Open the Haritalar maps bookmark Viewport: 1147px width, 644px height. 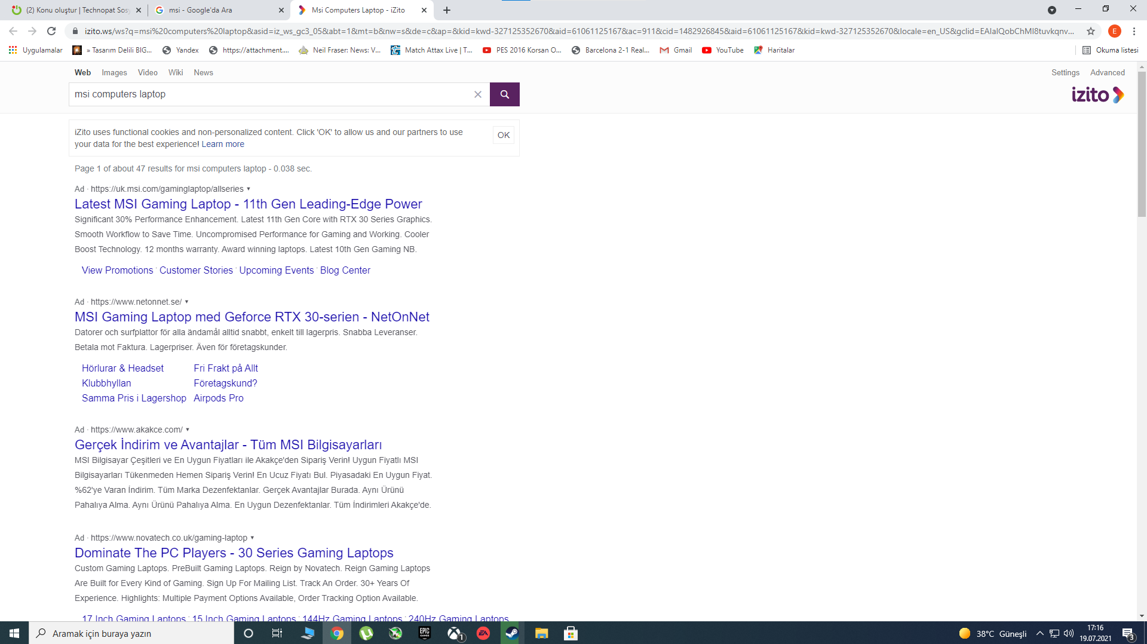tap(774, 50)
